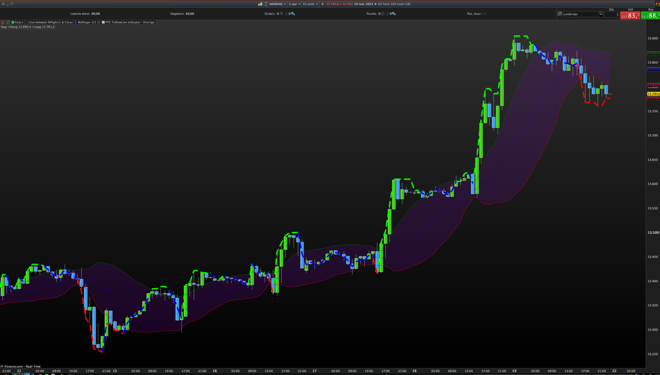
Task: Expand the LmtOrder order type dropdown
Action: tap(601, 14)
